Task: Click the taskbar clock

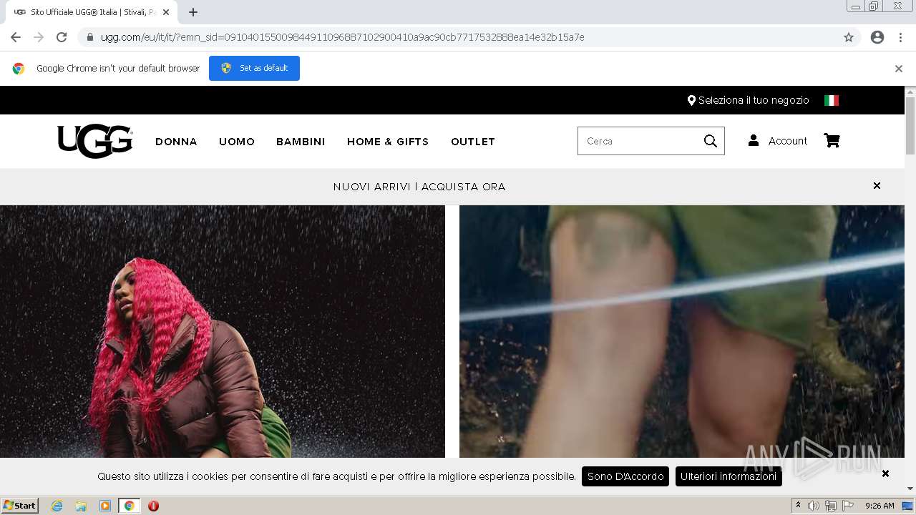Action: click(x=880, y=506)
